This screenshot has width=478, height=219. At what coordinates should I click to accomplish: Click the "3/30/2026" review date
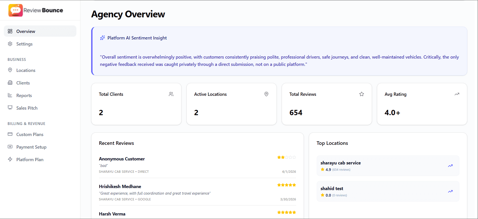click(x=288, y=199)
